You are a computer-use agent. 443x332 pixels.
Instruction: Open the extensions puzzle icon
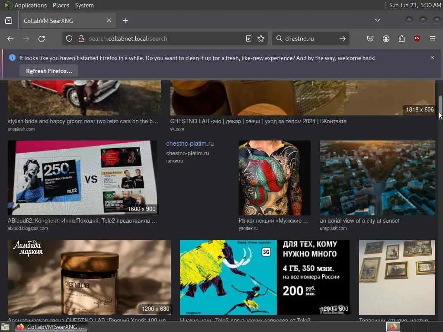coord(401,38)
